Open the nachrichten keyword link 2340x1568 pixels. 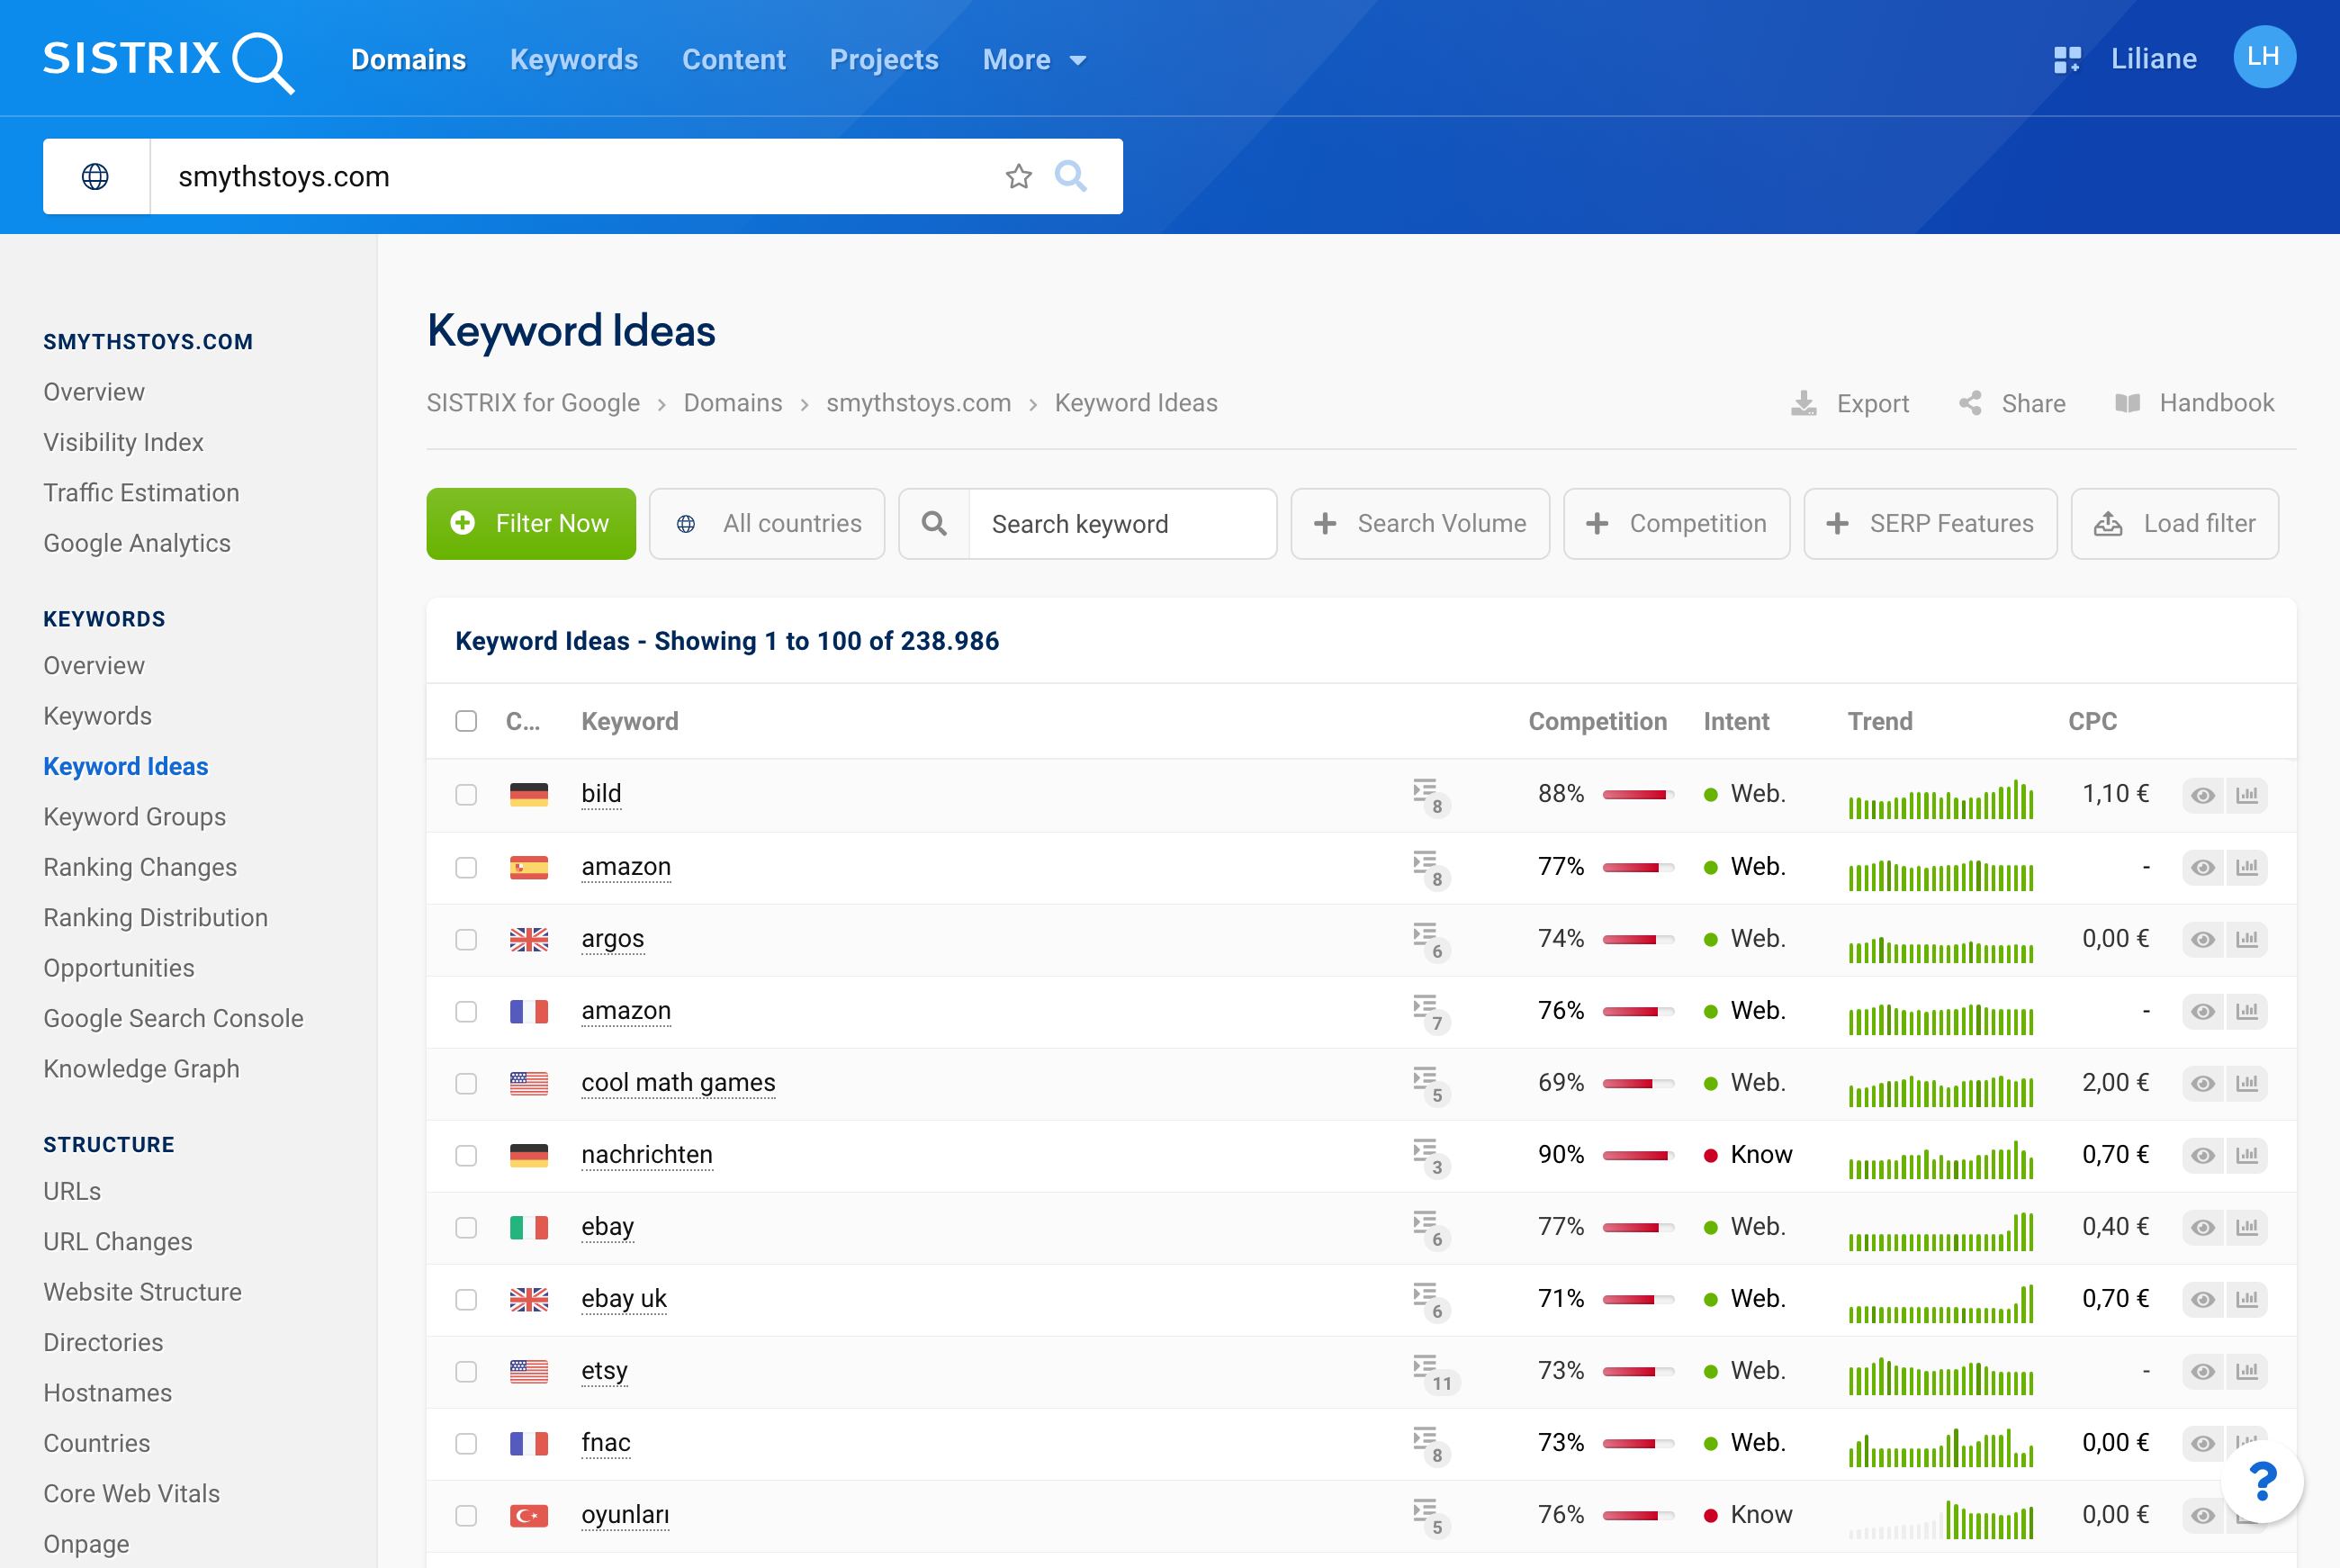click(647, 1155)
